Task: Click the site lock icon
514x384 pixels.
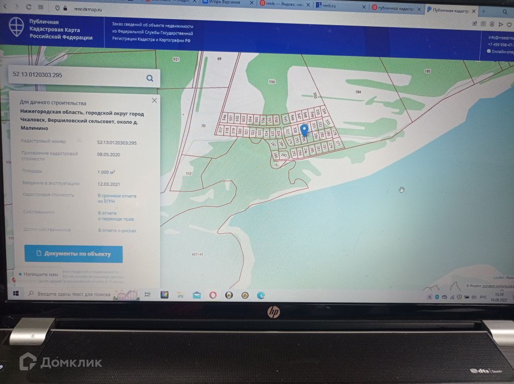Action: [65, 8]
